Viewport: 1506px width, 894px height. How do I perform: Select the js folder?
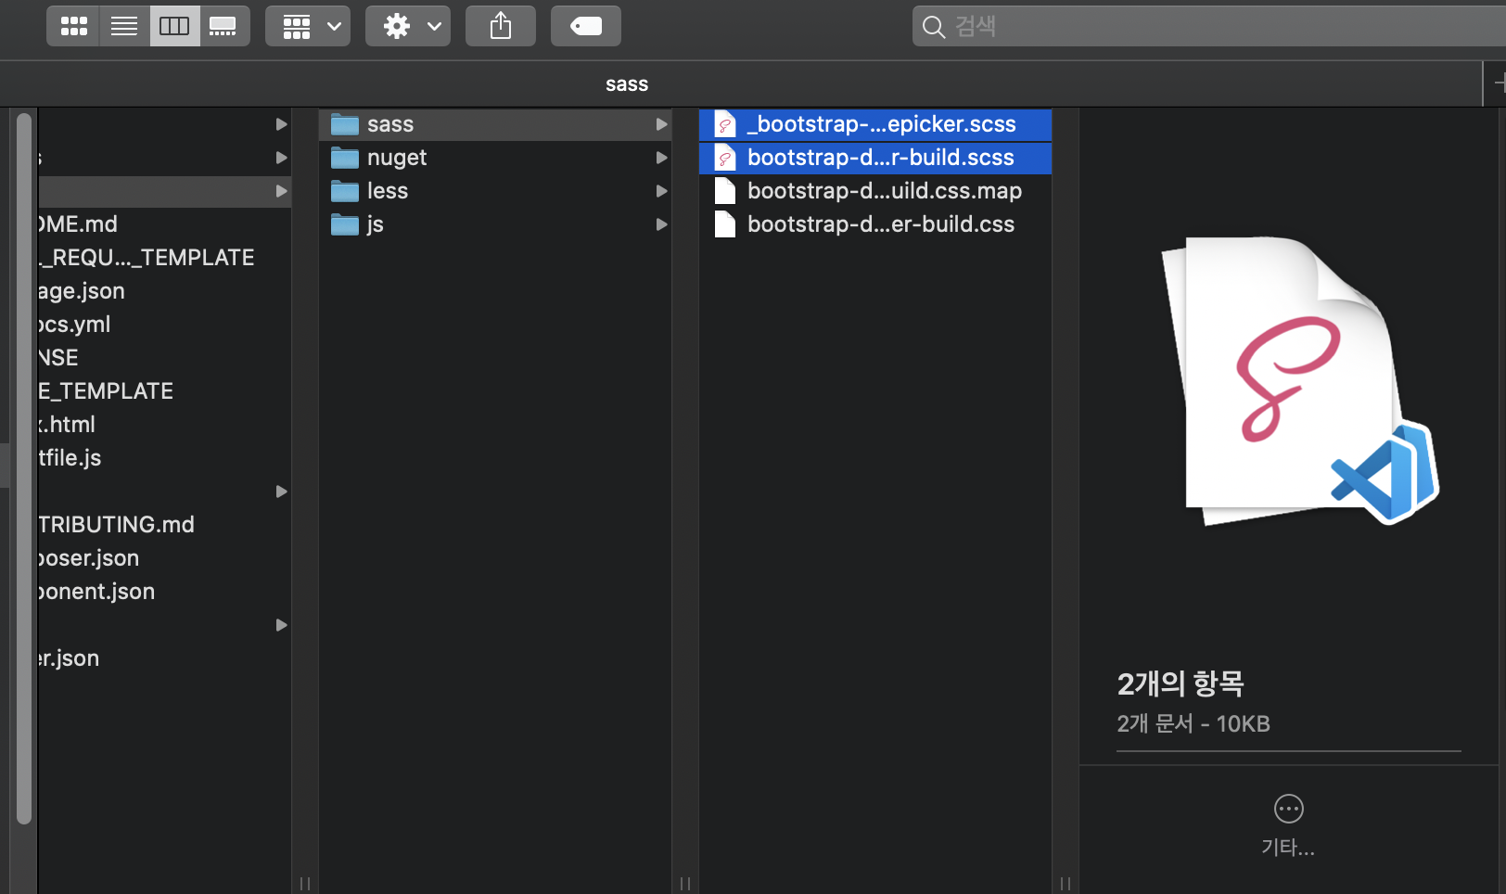point(495,224)
